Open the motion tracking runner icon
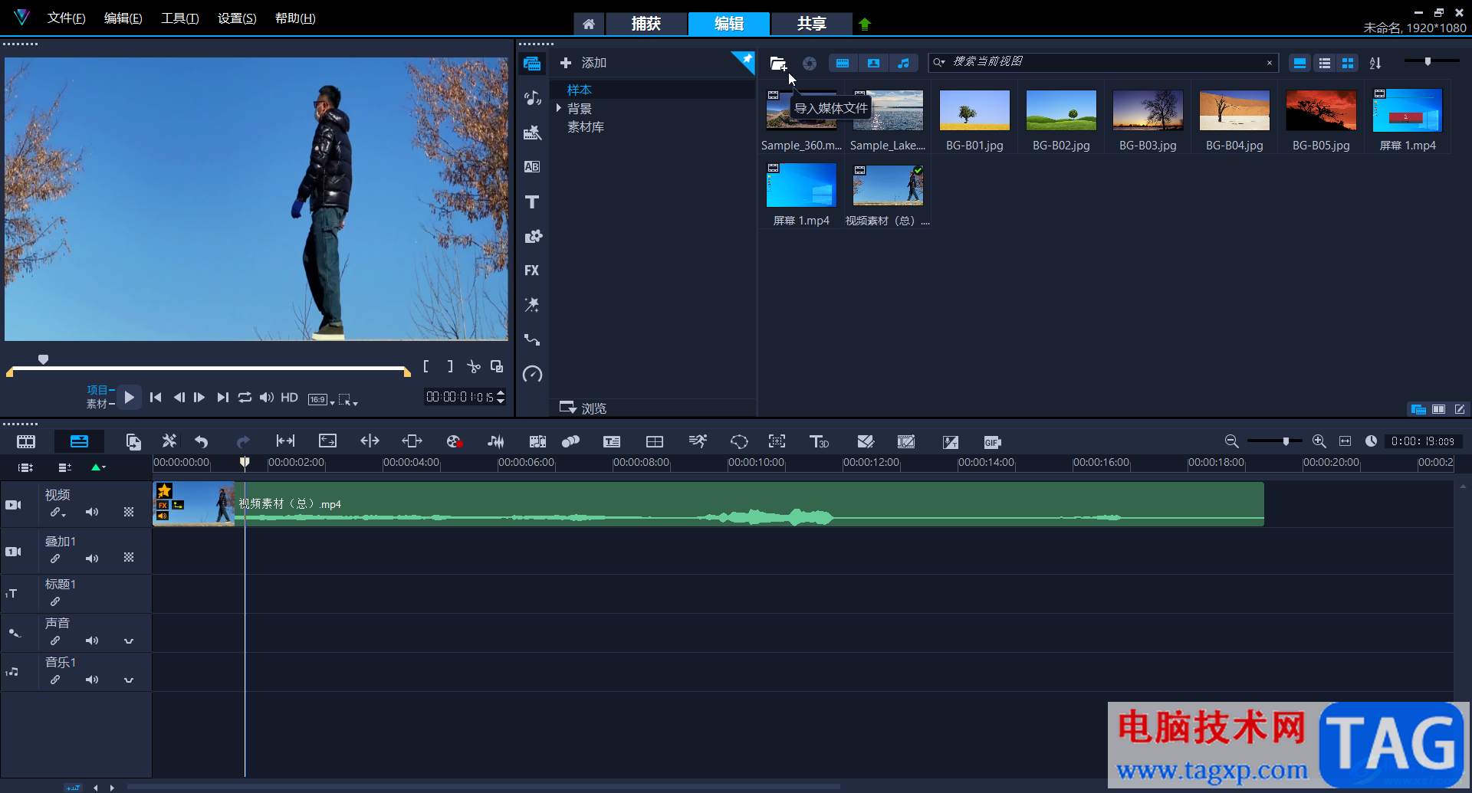Viewport: 1472px width, 793px height. coord(698,441)
